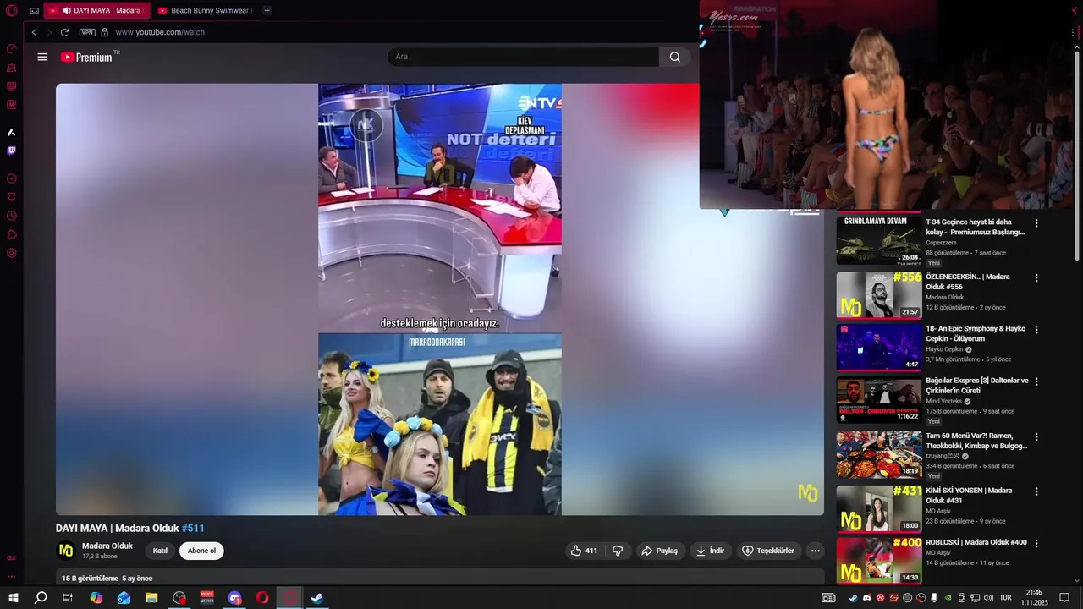
Task: Switch the TUR keyboard language
Action: [1005, 598]
